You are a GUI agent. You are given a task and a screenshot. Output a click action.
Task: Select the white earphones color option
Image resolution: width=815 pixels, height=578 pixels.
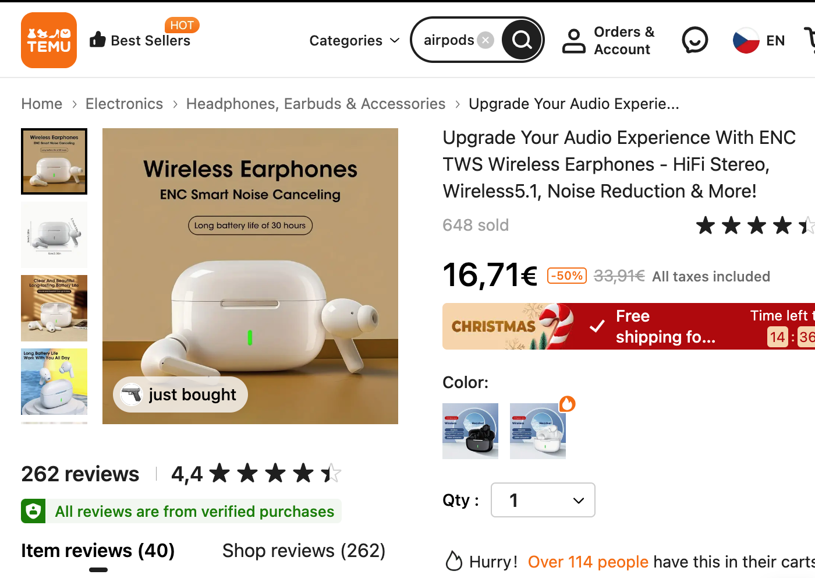(537, 431)
